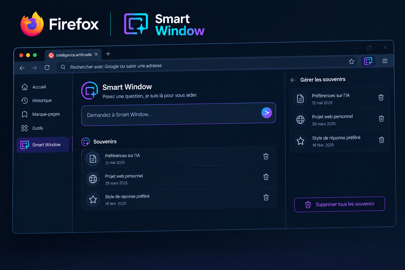Go back with the toolbar back arrow
The image size is (405, 270).
22,68
